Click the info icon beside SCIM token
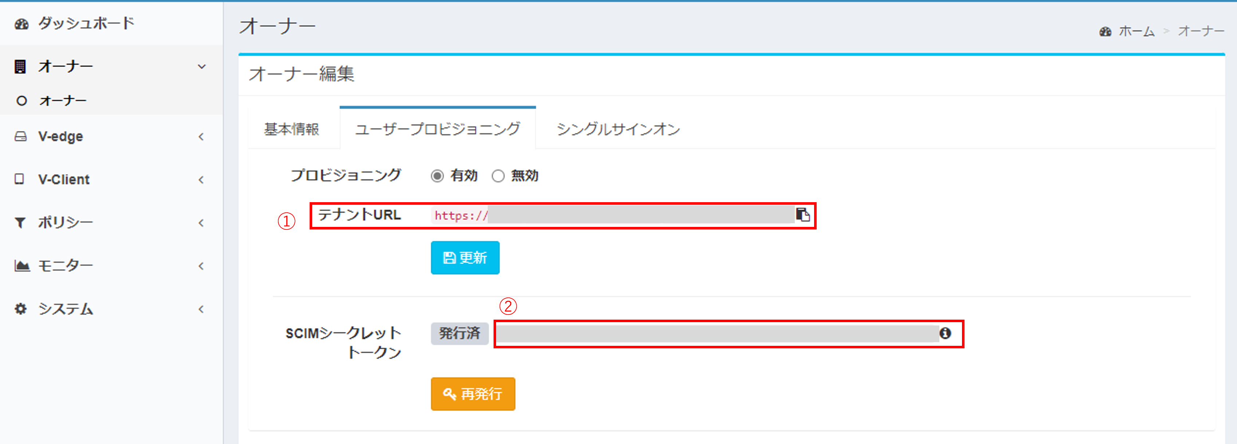 pyautogui.click(x=945, y=333)
